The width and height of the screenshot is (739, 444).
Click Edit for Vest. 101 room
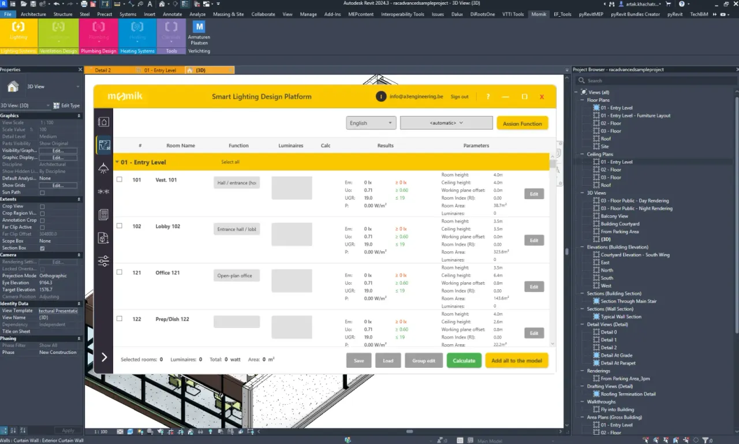[534, 194]
